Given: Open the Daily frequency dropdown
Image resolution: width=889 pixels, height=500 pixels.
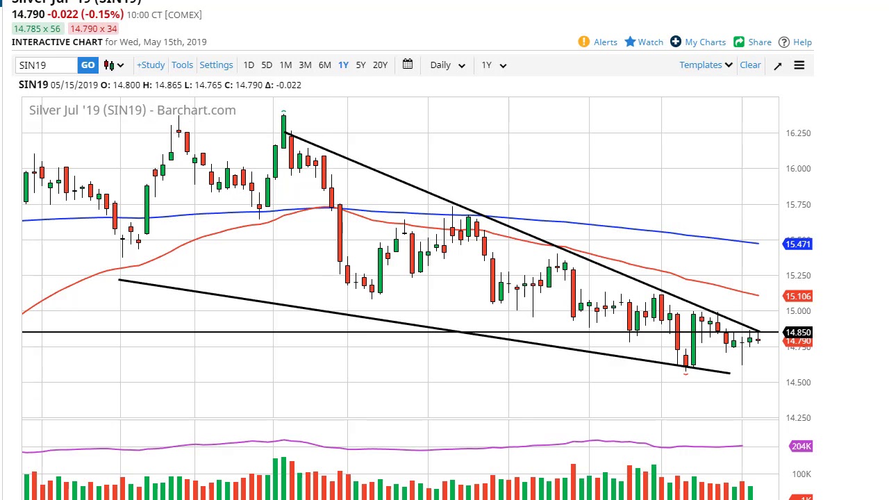Looking at the screenshot, I should point(447,65).
